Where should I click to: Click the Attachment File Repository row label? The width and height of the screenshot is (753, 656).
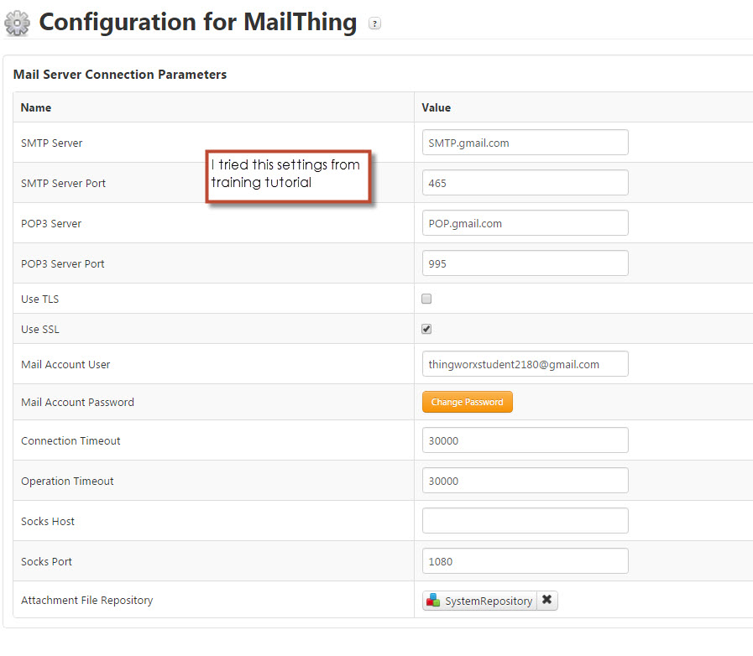point(86,601)
